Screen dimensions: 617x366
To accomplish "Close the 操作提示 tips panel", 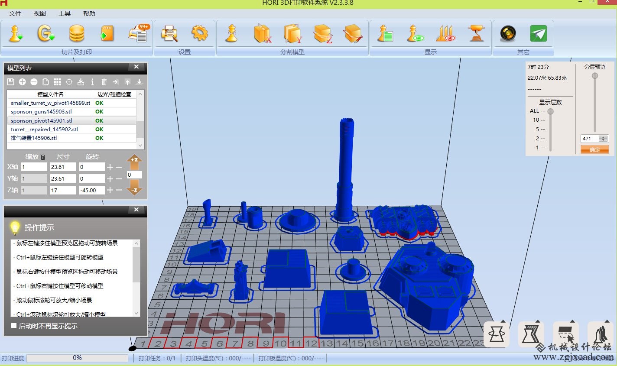I will pos(136,210).
